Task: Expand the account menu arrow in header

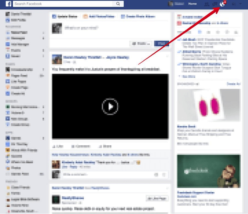Action: pyautogui.click(x=240, y=4)
